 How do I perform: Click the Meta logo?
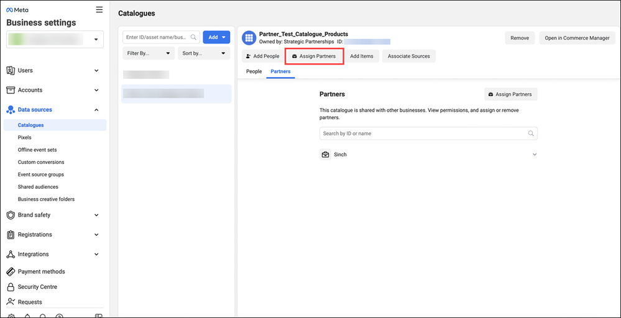17,10
